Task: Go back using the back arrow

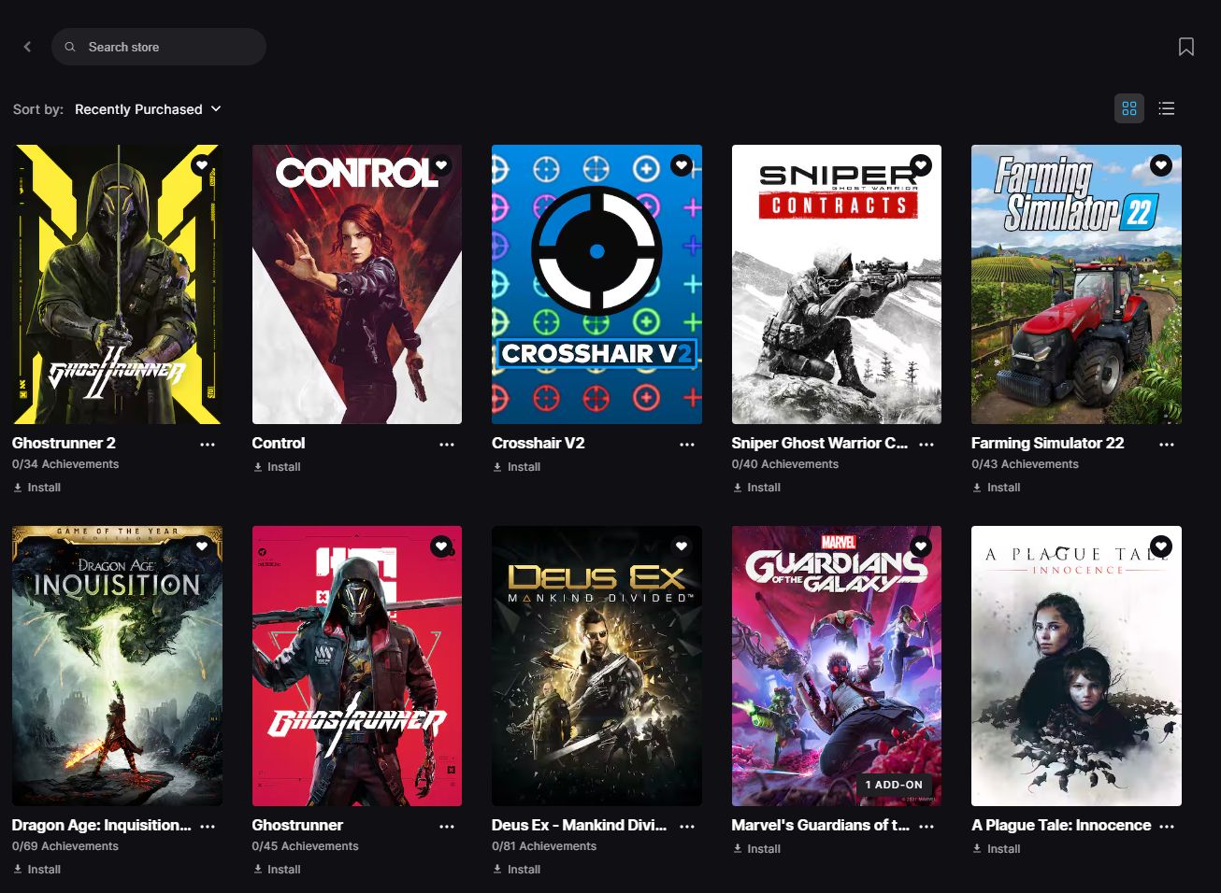Action: 28,47
